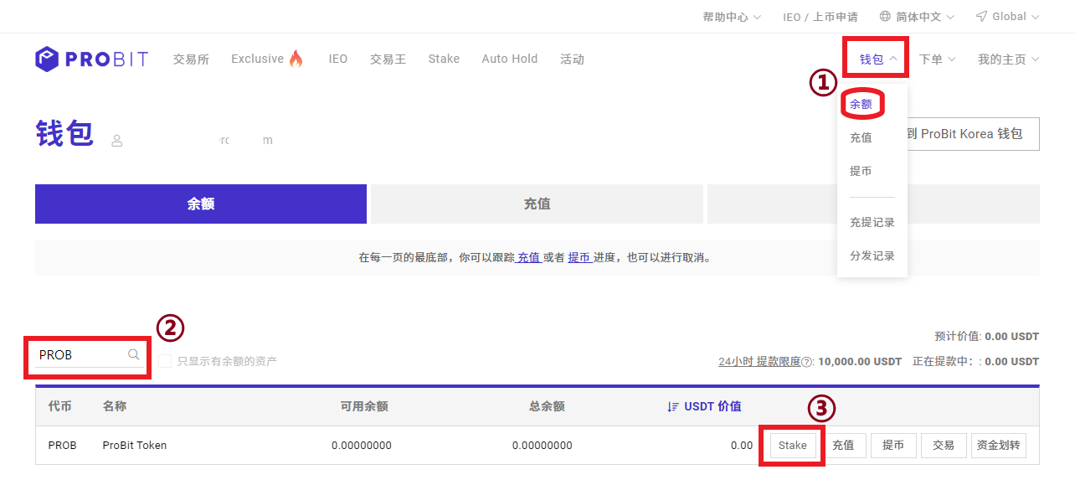Click the IEO / 上市申请 link
1075x480 pixels.
(x=820, y=16)
